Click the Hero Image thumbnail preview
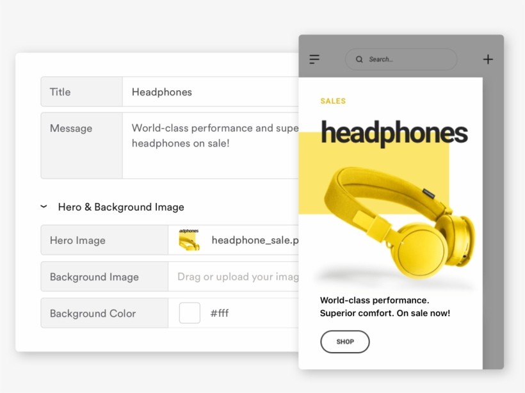This screenshot has width=525, height=393. (x=189, y=240)
